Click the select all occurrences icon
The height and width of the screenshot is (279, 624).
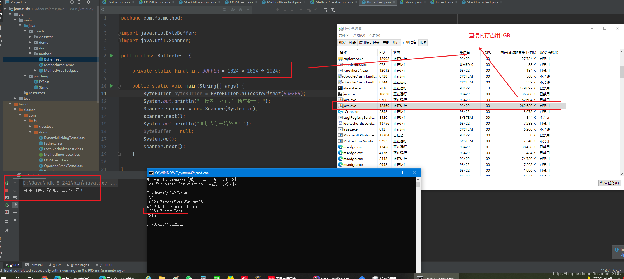pyautogui.click(x=316, y=10)
